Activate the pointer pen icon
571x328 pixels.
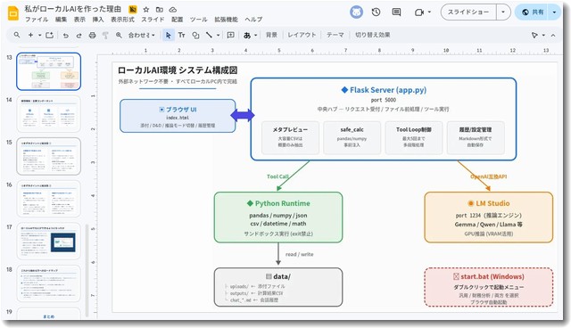coord(534,36)
